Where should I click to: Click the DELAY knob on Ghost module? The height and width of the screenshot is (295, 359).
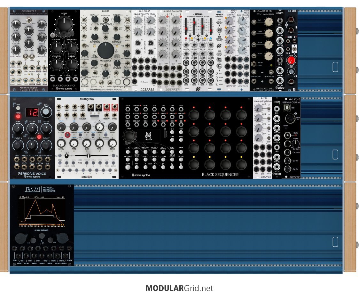94,63
